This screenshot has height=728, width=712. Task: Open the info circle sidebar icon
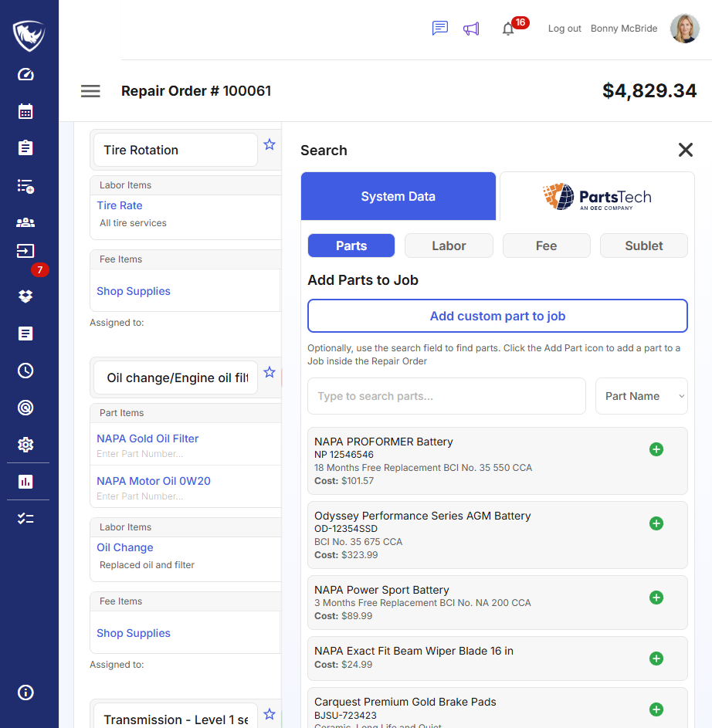click(25, 692)
